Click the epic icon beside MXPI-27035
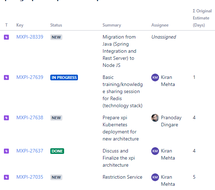 (x=6, y=177)
